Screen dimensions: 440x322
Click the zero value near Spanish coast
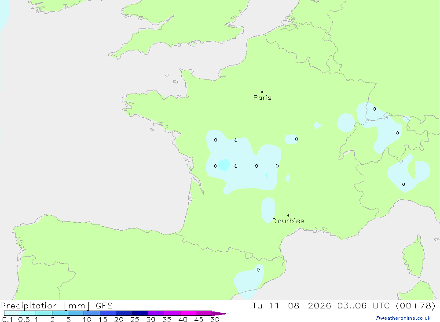258,270
